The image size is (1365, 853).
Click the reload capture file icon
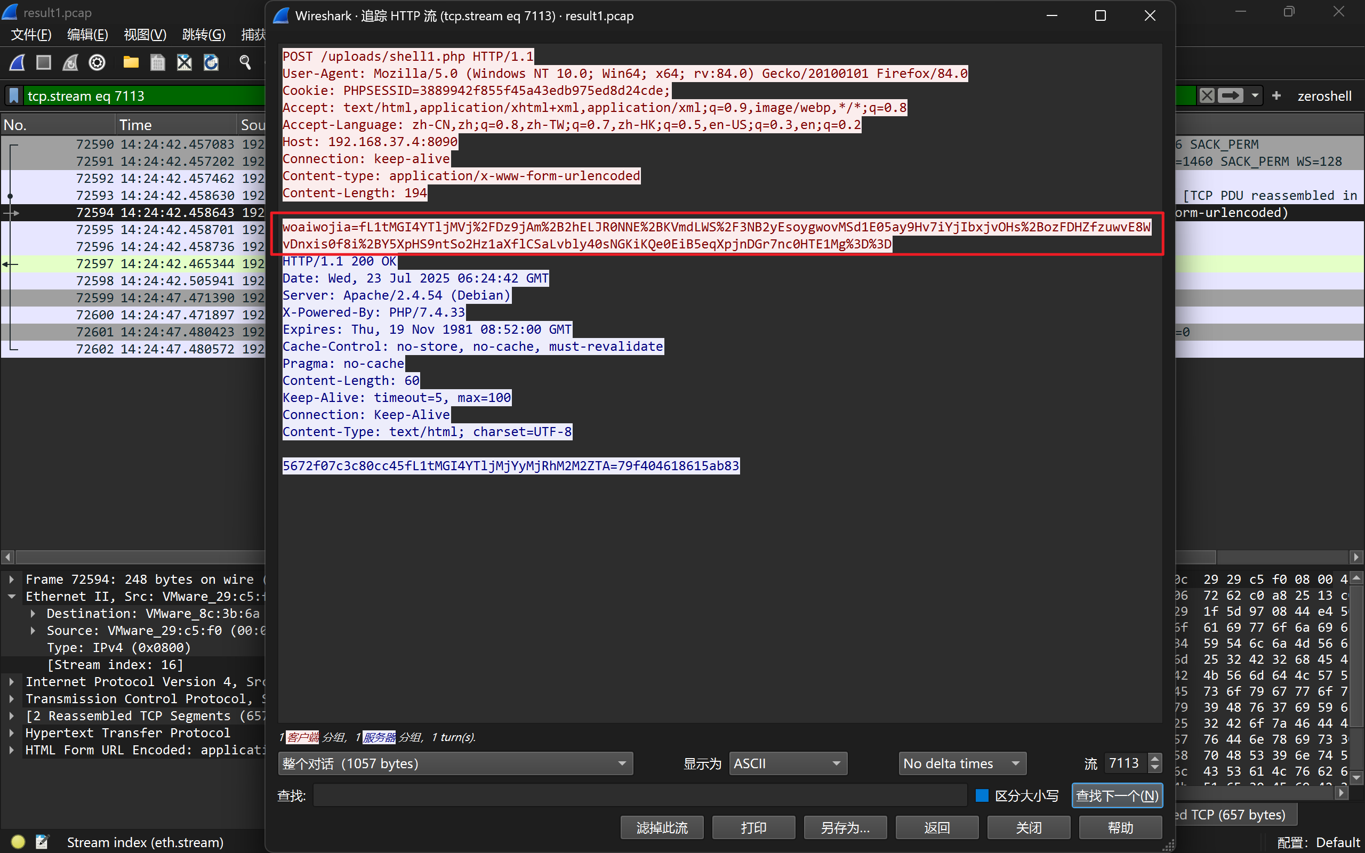point(211,62)
